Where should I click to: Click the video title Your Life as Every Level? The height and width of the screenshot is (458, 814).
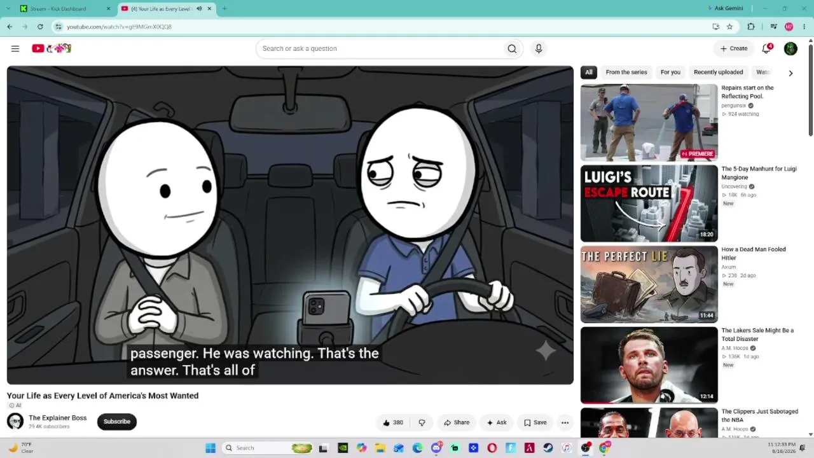[102, 396]
